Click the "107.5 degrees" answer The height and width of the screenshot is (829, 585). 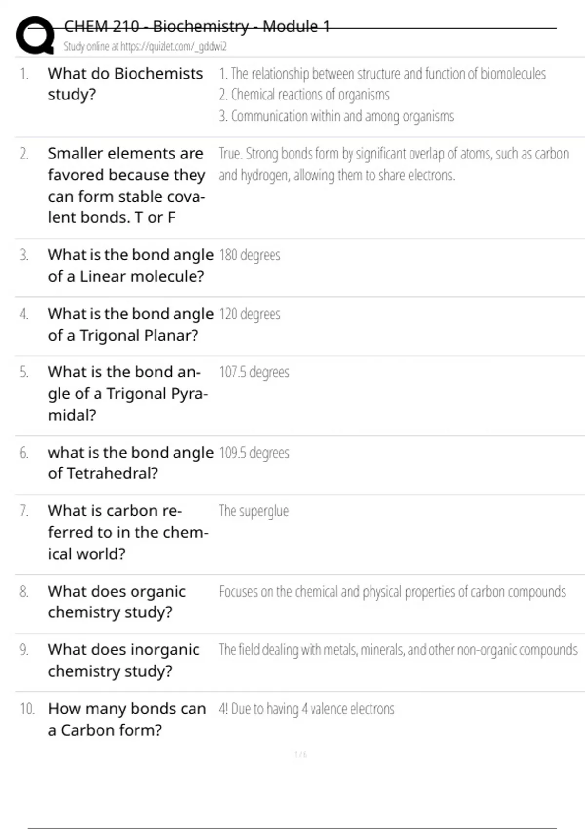(x=254, y=372)
